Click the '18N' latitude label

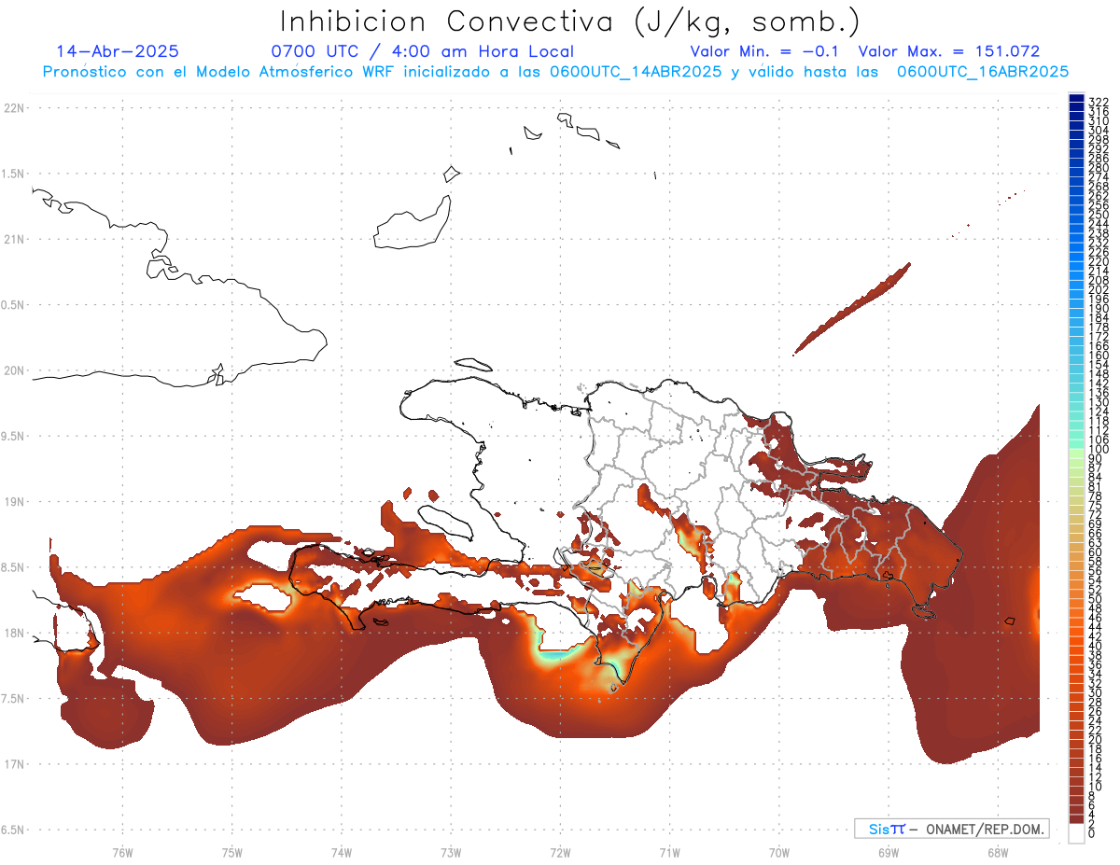tap(14, 634)
